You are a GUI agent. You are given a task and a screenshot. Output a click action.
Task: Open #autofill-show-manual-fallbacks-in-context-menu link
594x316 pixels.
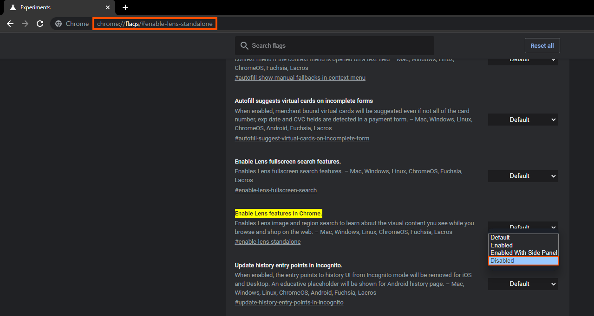tap(300, 77)
